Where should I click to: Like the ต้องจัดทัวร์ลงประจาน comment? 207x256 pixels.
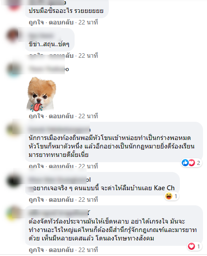tap(36, 250)
